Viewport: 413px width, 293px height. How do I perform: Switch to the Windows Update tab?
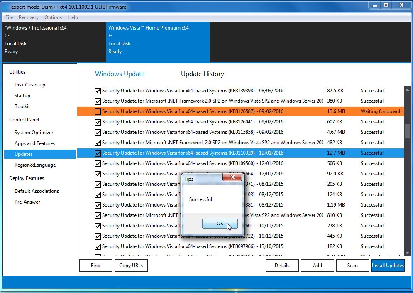(120, 74)
